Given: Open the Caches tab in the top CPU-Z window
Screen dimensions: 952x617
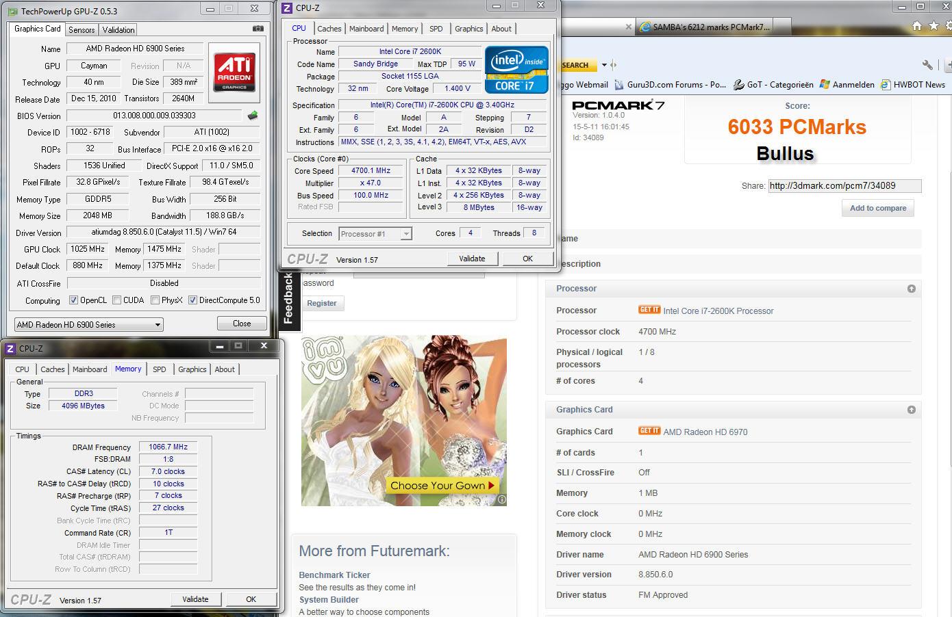Looking at the screenshot, I should [x=329, y=29].
